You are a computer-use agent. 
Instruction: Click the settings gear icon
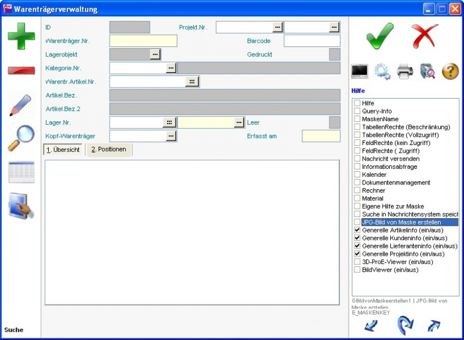point(382,71)
